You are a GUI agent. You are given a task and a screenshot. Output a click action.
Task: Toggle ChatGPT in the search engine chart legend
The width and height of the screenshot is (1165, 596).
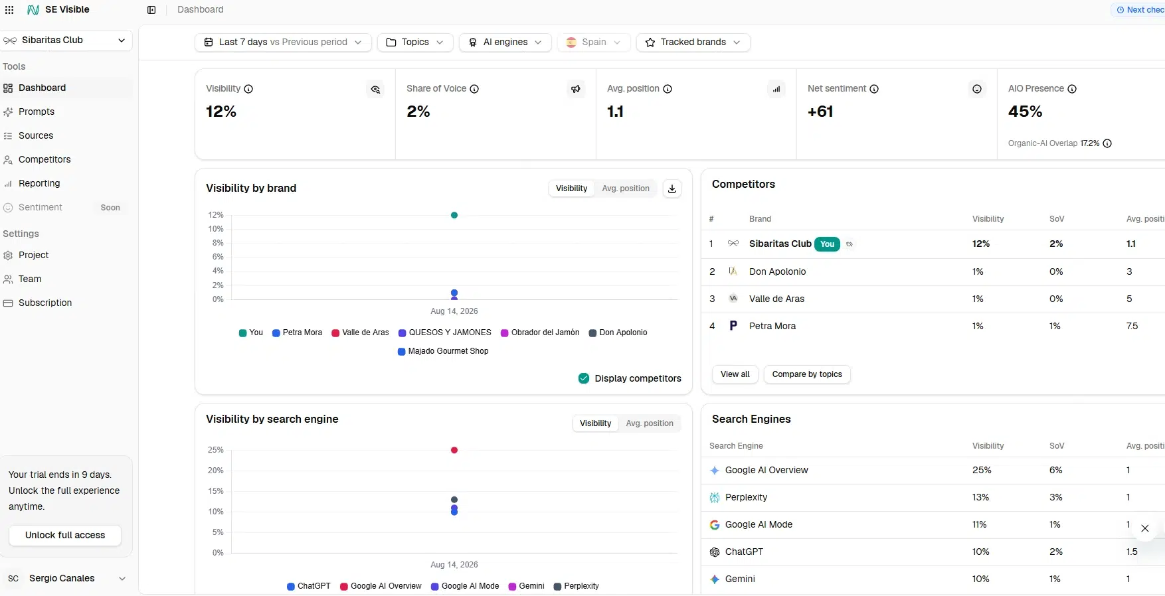coord(309,586)
